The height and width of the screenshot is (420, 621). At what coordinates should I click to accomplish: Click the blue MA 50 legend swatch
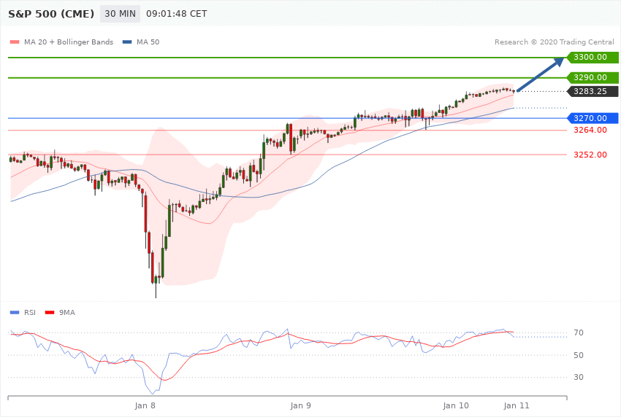[x=127, y=42]
